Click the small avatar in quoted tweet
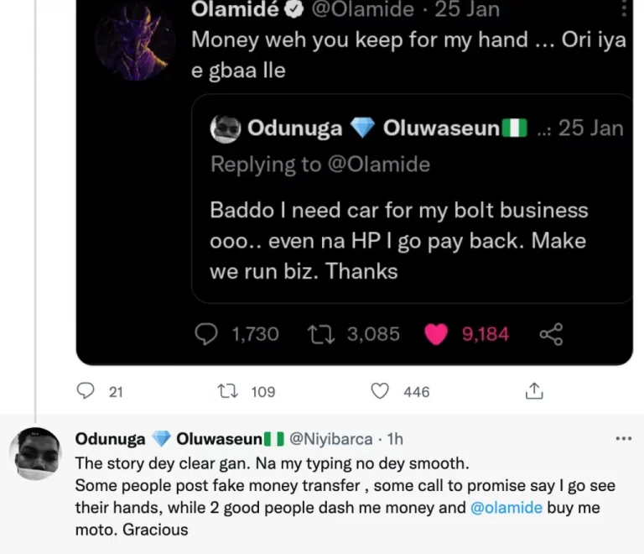The height and width of the screenshot is (554, 644). [x=226, y=128]
